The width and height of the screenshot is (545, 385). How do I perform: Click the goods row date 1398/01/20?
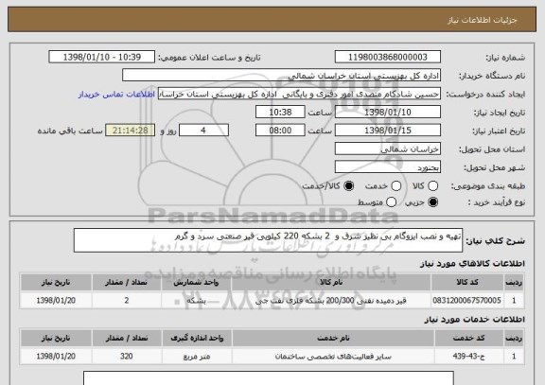pos(56,300)
